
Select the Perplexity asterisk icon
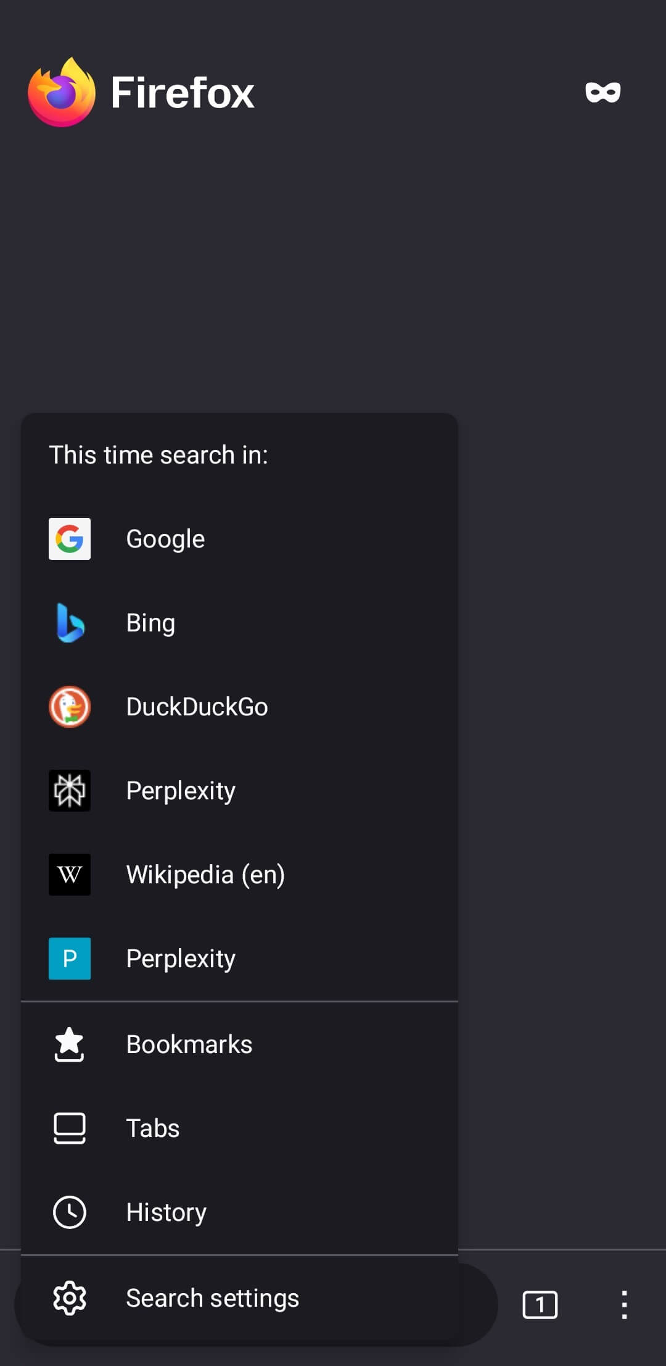[x=70, y=791]
